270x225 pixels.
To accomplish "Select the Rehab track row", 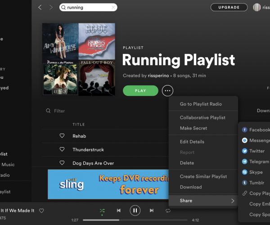I will [x=105, y=136].
